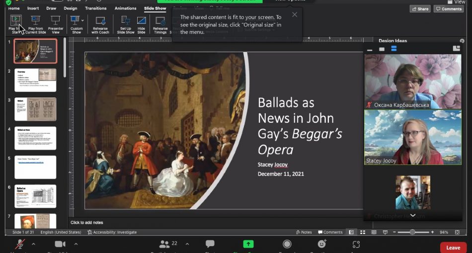Open Presenter View
The image size is (472, 253).
(x=55, y=20)
